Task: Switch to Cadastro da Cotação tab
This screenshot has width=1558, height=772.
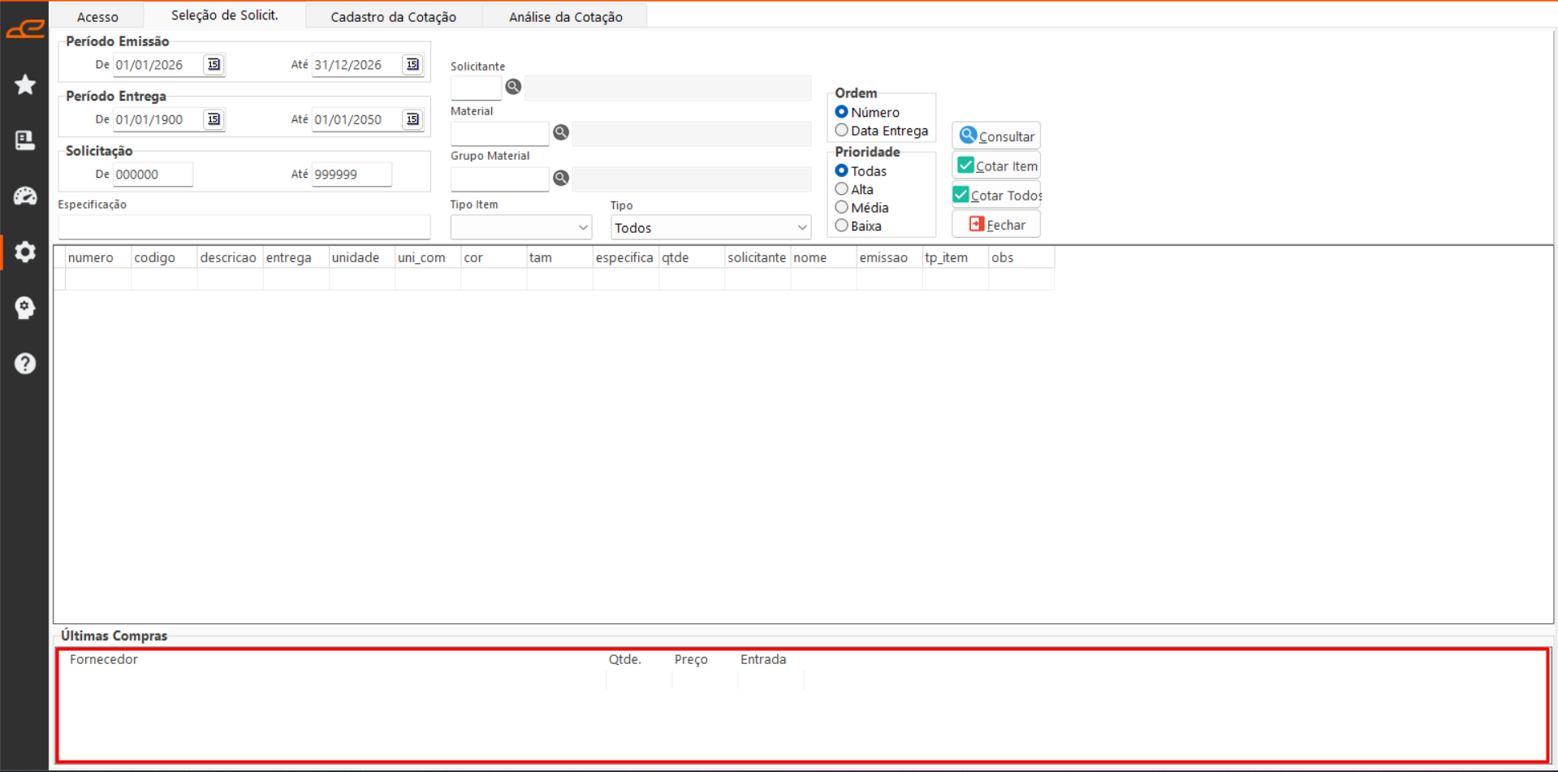Action: [393, 17]
